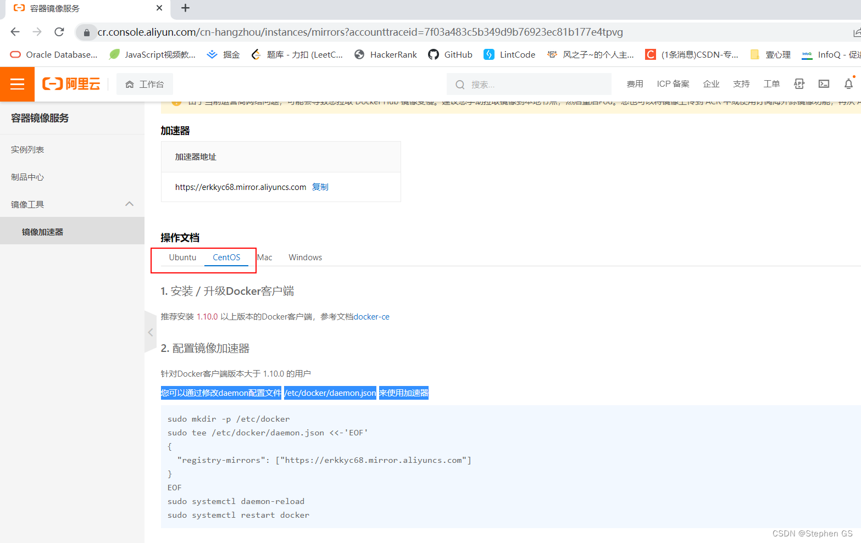Click the registry-mirrors code line
This screenshot has height=543, width=861.
point(324,460)
